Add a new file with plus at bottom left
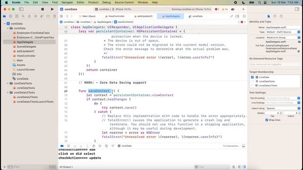 4,167
